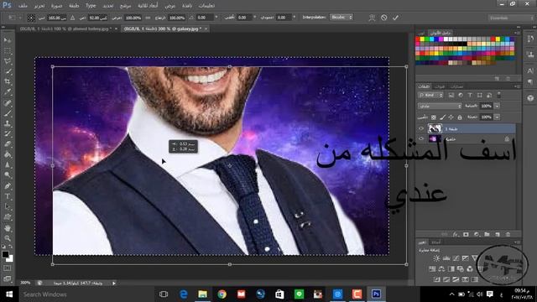Select the Move tool

pos(8,40)
